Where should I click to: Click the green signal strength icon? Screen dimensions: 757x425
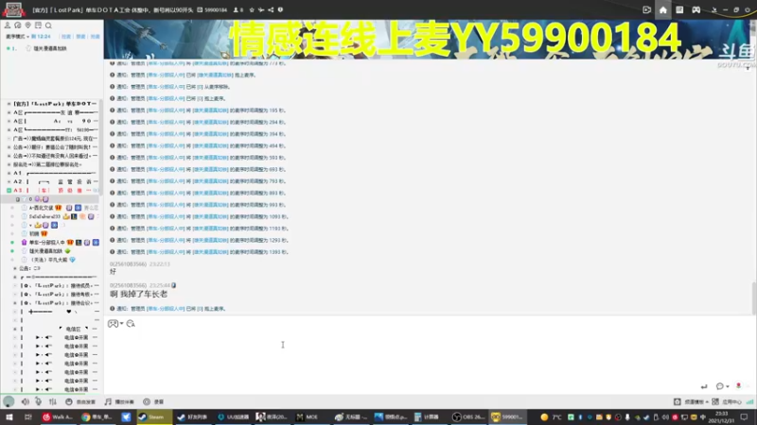click(749, 401)
